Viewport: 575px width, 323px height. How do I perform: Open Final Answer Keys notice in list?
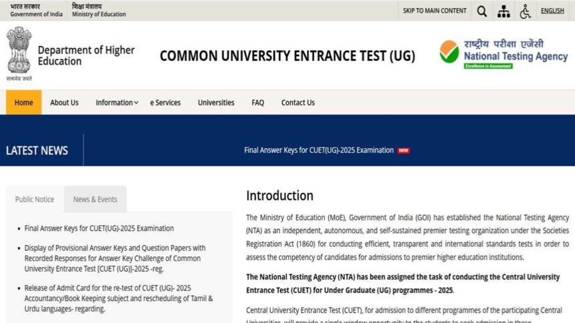(x=99, y=228)
